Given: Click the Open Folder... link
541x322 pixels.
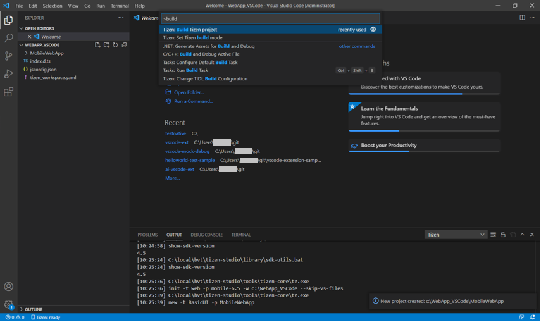Looking at the screenshot, I should pos(189,92).
